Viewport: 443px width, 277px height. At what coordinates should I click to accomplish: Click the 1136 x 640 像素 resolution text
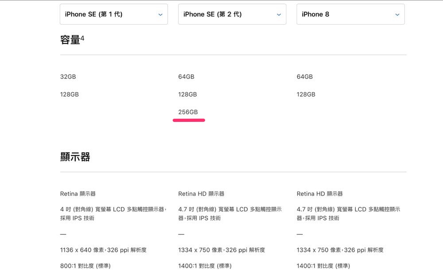(103, 250)
